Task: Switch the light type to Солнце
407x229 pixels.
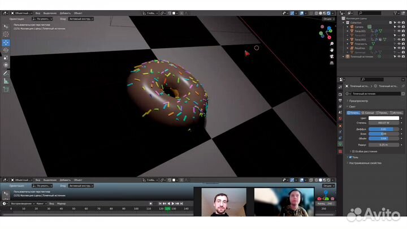Action: [x=369, y=113]
